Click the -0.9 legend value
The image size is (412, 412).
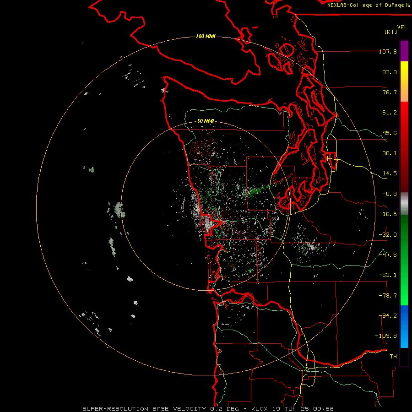click(x=390, y=194)
